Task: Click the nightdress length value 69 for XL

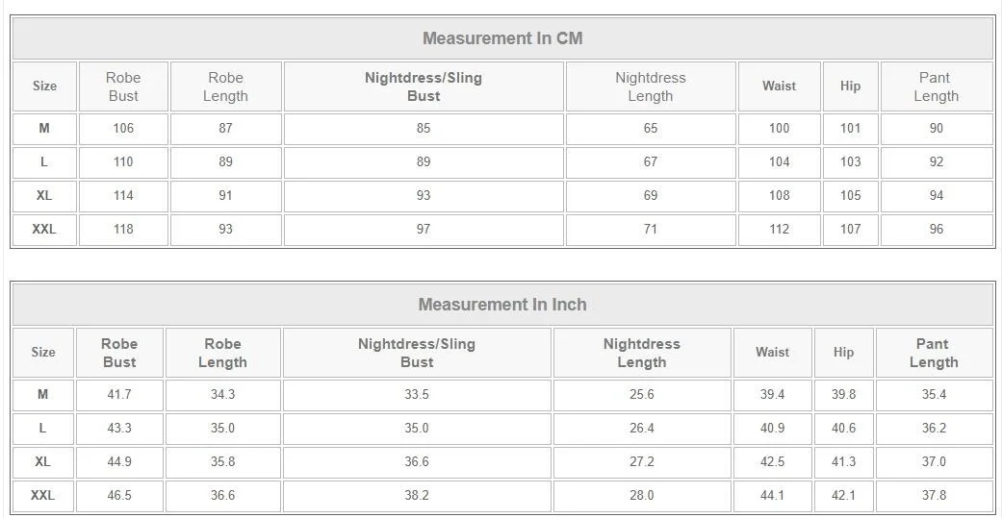Action: [651, 195]
